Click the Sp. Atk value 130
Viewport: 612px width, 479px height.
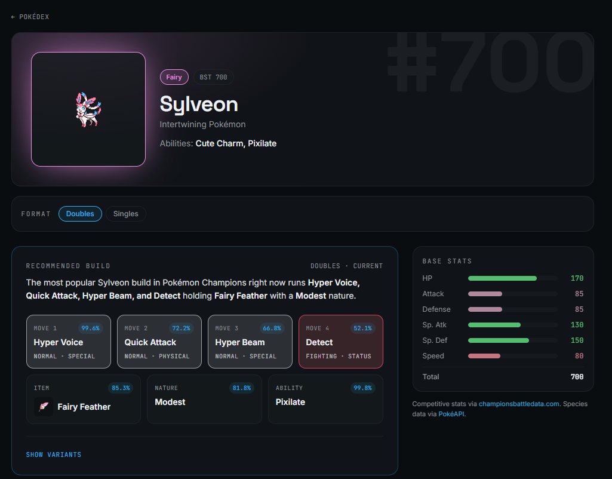(577, 325)
